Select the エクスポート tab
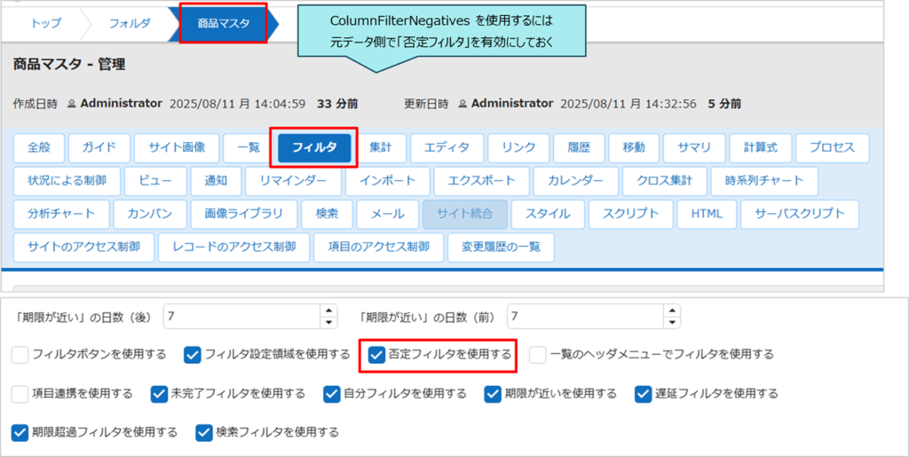Image resolution: width=909 pixels, height=457 pixels. coord(481,181)
